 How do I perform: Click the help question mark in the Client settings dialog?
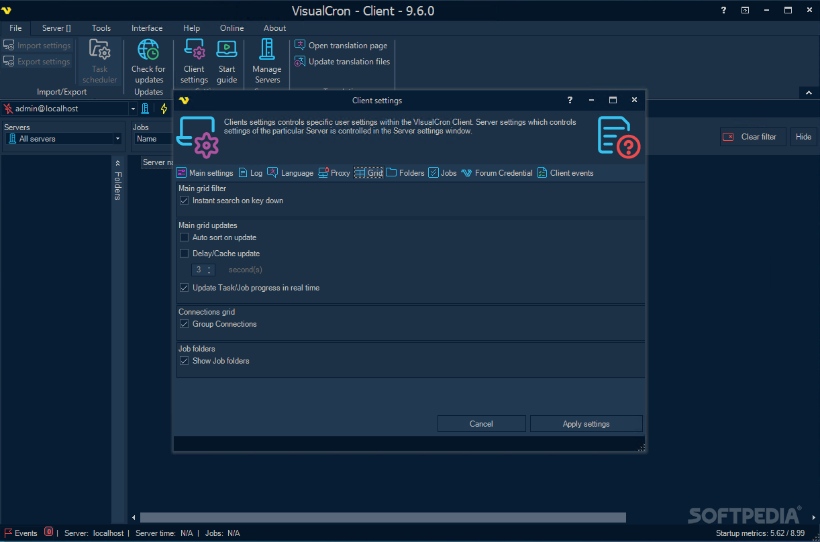[570, 100]
